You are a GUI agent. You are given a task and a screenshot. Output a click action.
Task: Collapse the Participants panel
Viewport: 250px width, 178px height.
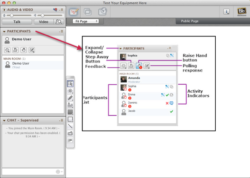click(4, 32)
